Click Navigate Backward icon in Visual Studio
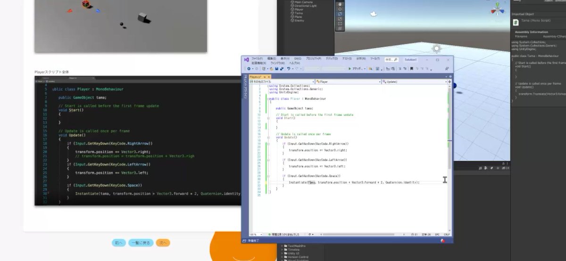This screenshot has height=261, width=566. point(249,69)
